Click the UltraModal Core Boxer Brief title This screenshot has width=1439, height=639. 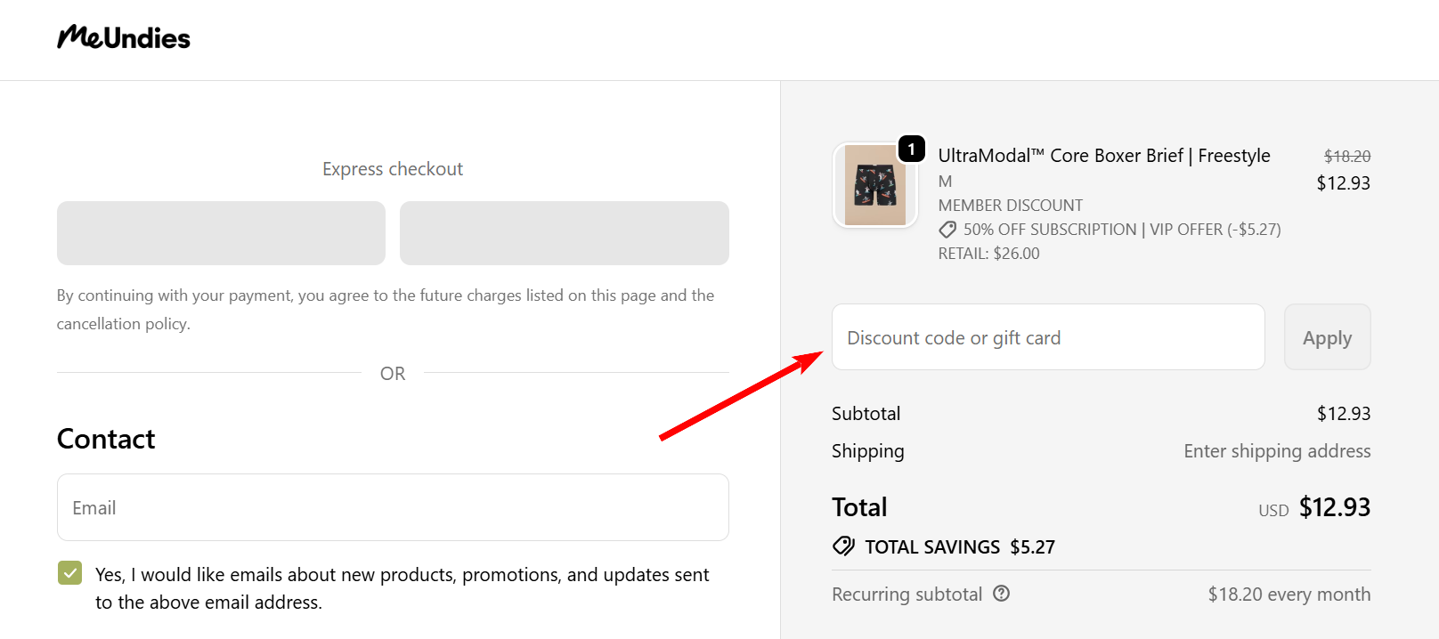[x=1103, y=156]
